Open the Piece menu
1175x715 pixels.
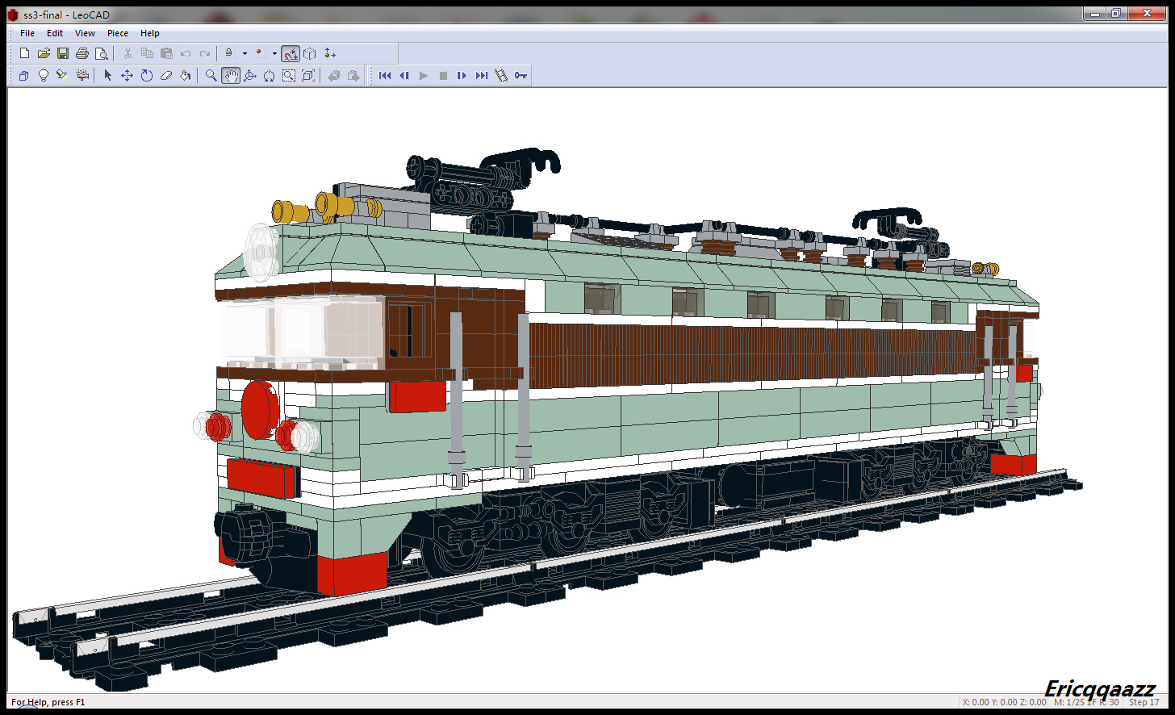click(117, 33)
